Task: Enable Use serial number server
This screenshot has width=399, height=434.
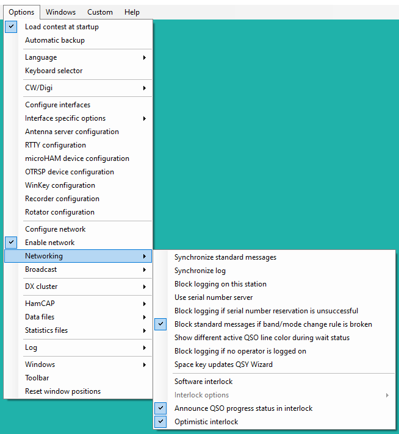Action: (x=275, y=297)
